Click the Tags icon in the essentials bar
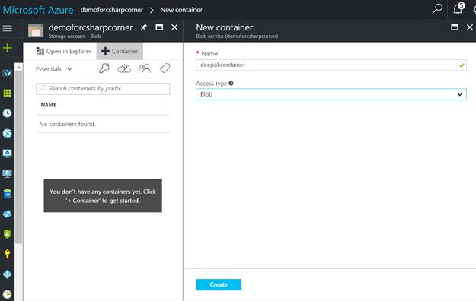Viewport: 476px width, 301px height. (x=165, y=68)
